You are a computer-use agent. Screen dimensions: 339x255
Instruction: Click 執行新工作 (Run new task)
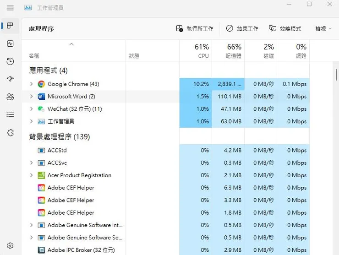(x=195, y=28)
